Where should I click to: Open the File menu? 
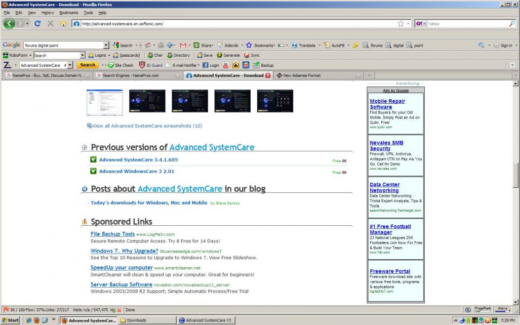pos(7,13)
